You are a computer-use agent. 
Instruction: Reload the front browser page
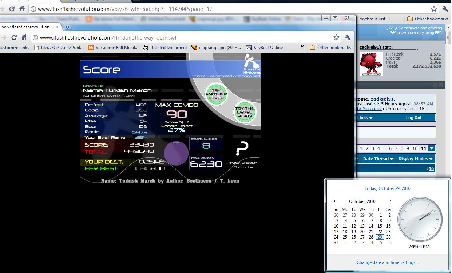[14, 37]
